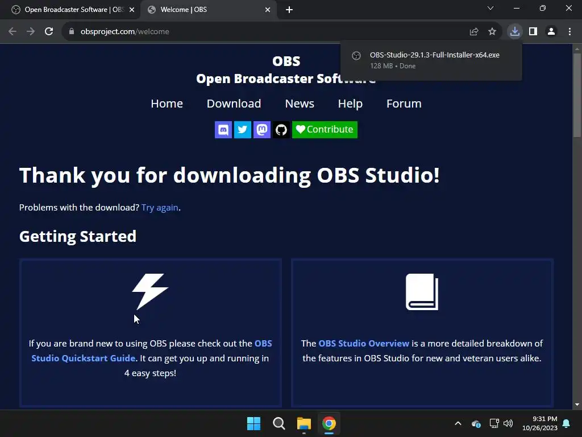Select the Welcome | OBS tab
This screenshot has width=582, height=437.
[208, 10]
